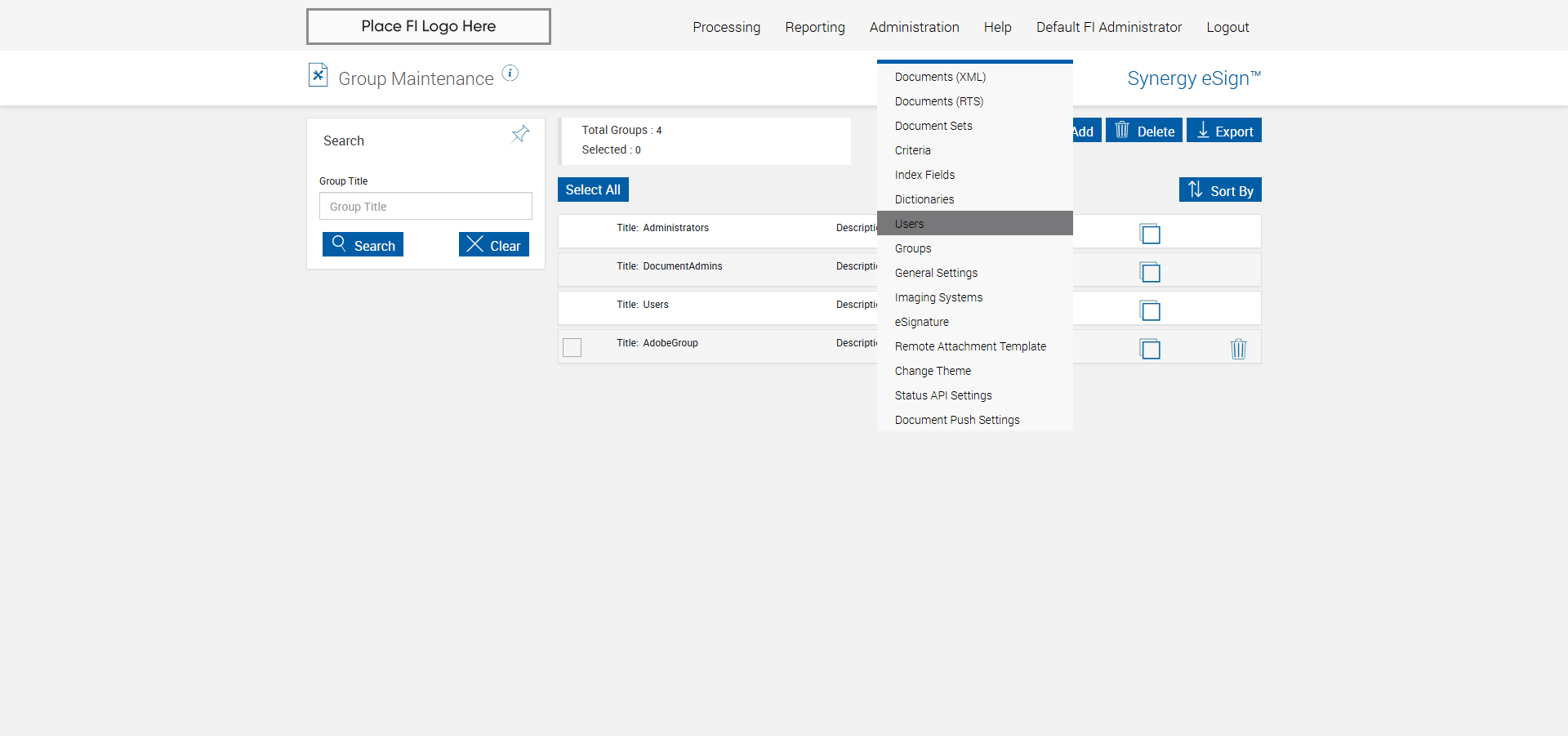Open the Administration menu
Viewport: 1568px width, 736px height.
[914, 27]
